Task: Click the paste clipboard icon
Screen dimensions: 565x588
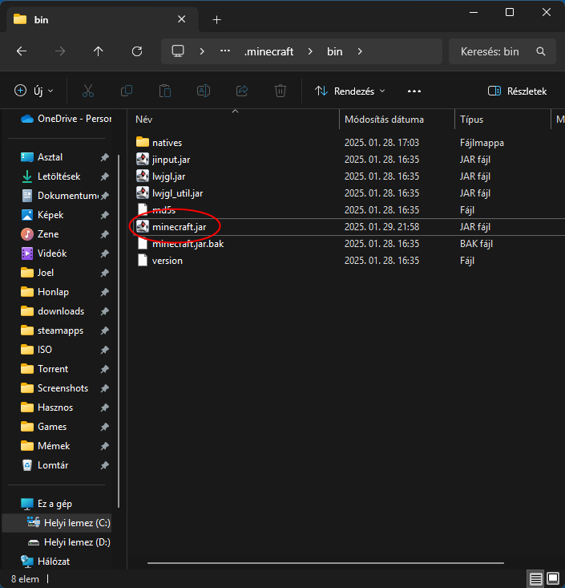Action: pos(165,91)
